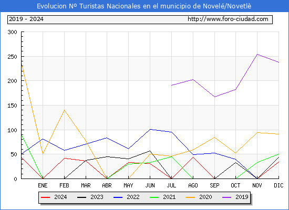This screenshot has height=210, width=289.
Task: Click the FEB month axis label
Action: click(64, 185)
